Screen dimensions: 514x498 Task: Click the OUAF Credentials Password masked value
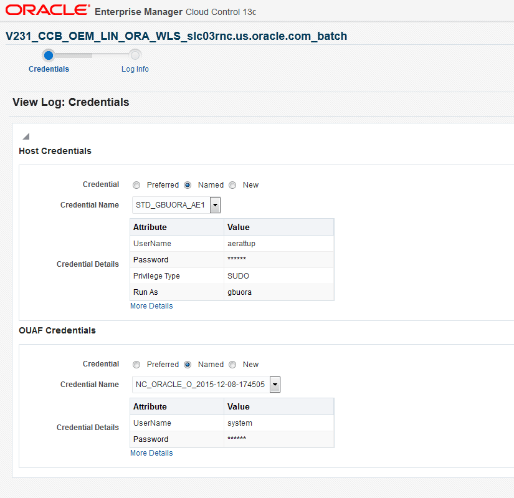pos(237,439)
